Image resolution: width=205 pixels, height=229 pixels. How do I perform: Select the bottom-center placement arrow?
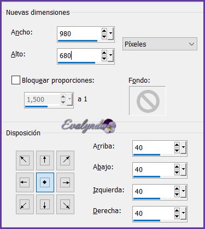coord(45,204)
